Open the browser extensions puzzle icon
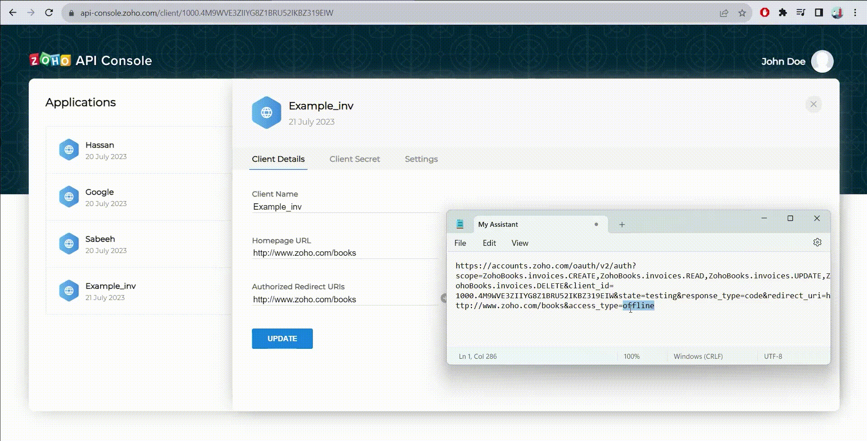Image resolution: width=867 pixels, height=441 pixels. (x=783, y=13)
